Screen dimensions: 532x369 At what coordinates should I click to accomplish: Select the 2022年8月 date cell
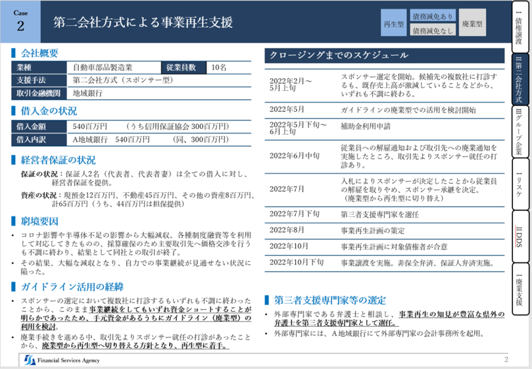[x=287, y=230]
